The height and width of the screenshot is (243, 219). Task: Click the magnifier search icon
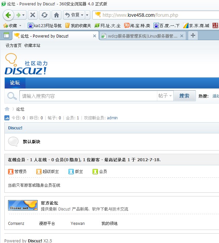click(x=12, y=96)
